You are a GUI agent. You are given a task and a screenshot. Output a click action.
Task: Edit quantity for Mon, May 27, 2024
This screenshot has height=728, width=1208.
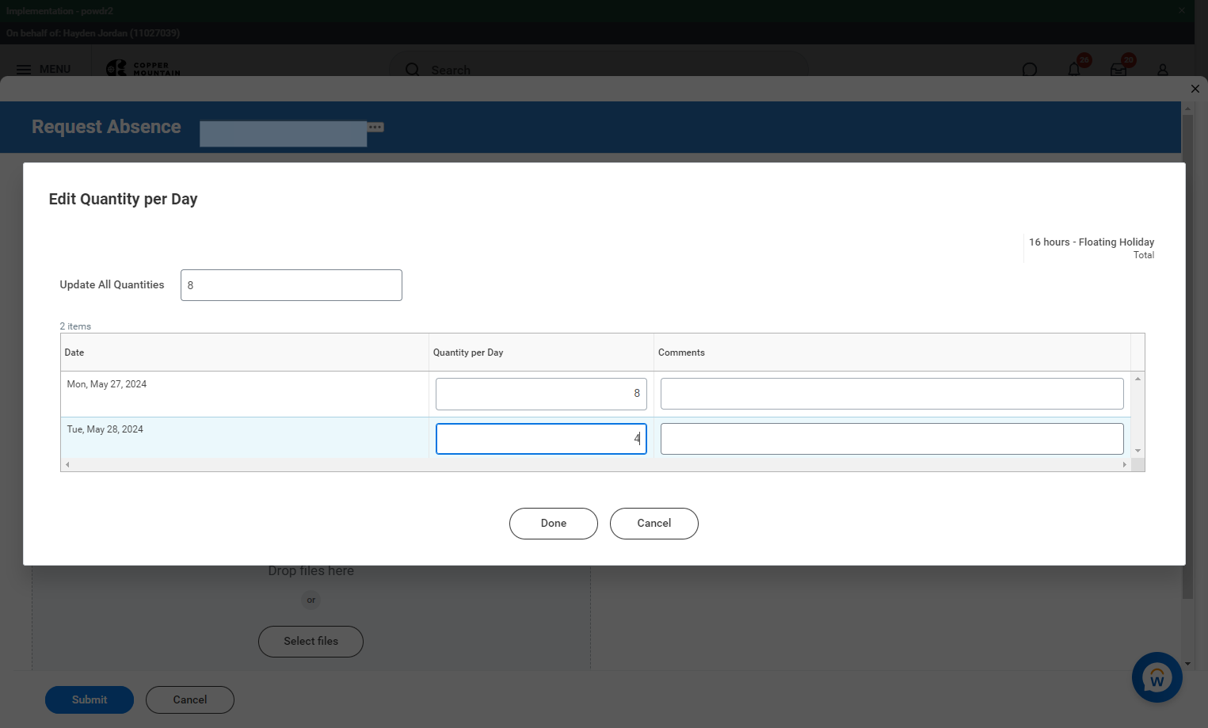[x=541, y=394]
